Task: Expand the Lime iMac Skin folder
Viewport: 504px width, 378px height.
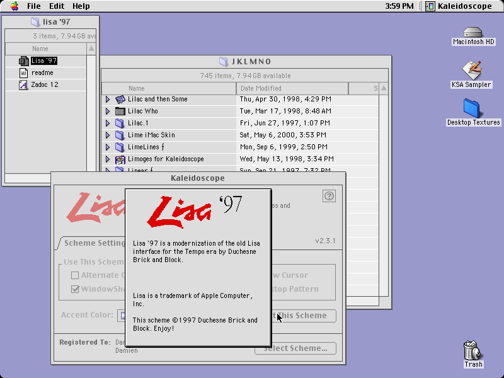Action: point(108,135)
